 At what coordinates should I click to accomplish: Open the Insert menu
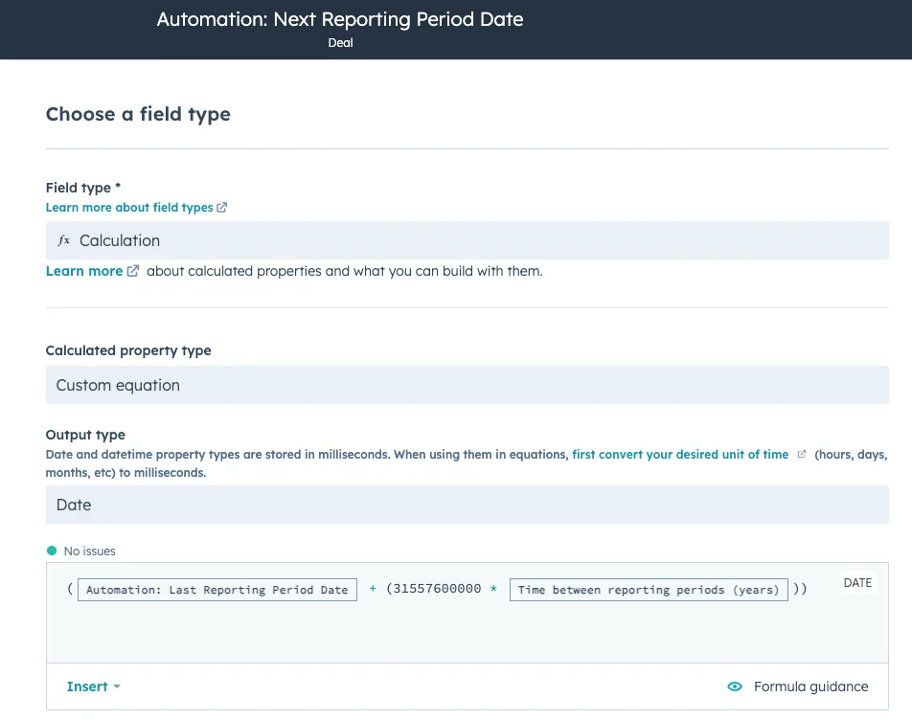tap(93, 686)
